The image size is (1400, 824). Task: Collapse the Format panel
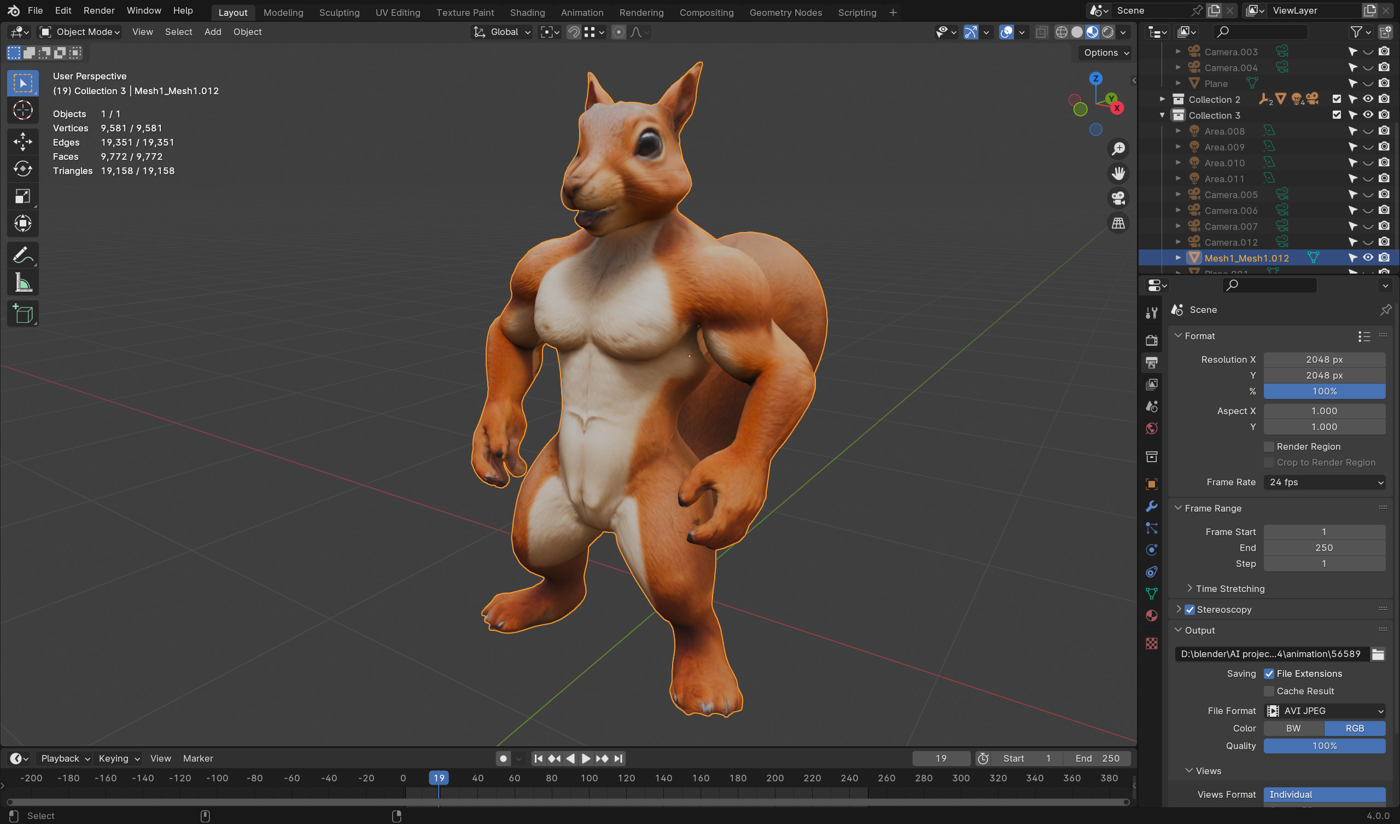pyautogui.click(x=1178, y=336)
